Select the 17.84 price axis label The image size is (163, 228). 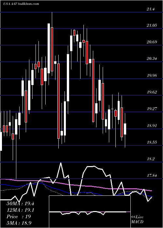(x=152, y=175)
